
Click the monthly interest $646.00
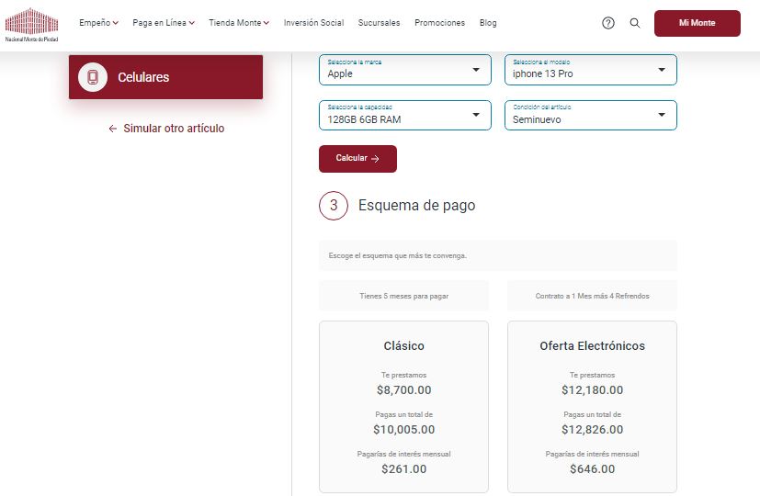click(x=593, y=468)
